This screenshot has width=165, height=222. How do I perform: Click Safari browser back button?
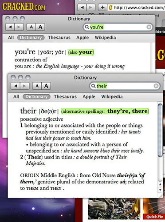pyautogui.click(x=82, y=7)
